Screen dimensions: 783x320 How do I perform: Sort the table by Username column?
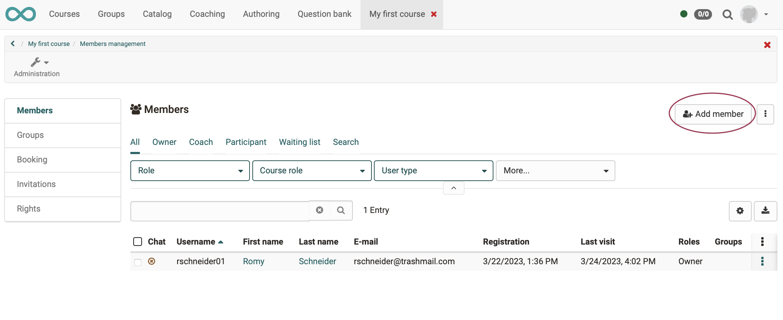tap(196, 242)
